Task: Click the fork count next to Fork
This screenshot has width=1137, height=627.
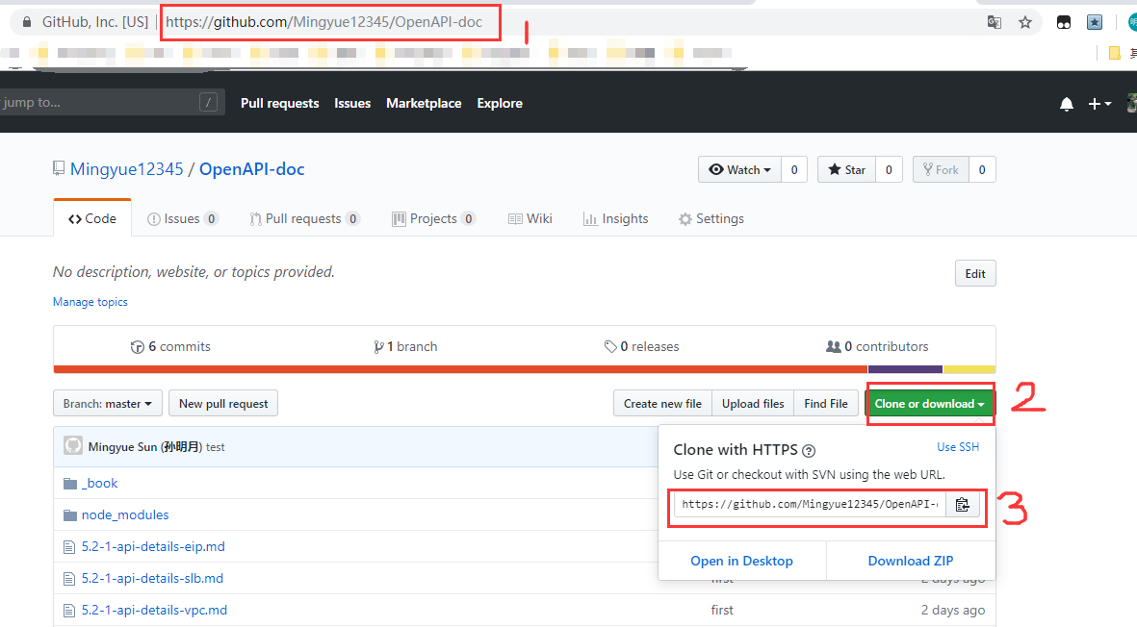Action: (982, 169)
